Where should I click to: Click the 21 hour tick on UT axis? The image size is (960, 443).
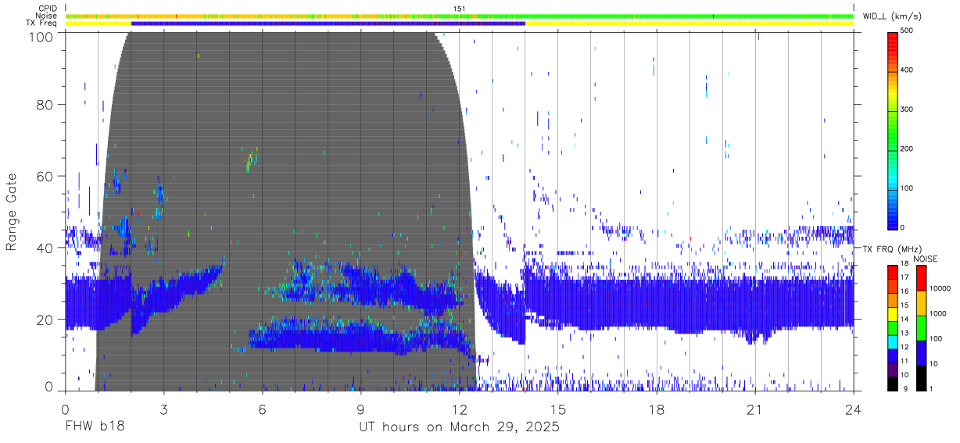coord(754,409)
